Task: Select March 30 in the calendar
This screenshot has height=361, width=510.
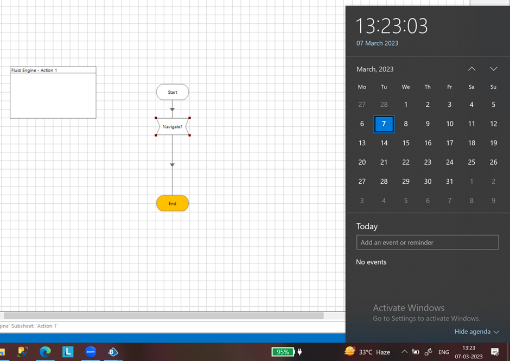Action: coord(428,181)
